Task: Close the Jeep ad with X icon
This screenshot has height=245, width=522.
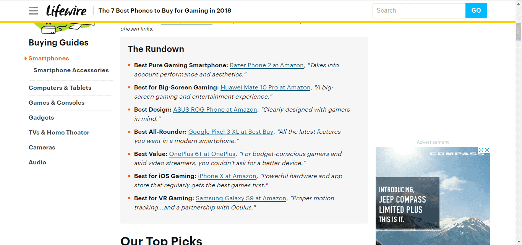Action: pyautogui.click(x=487, y=150)
